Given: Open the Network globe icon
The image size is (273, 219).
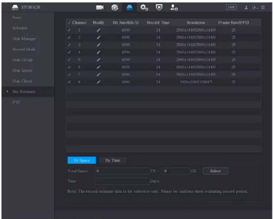Looking at the screenshot, I should tap(115, 8).
